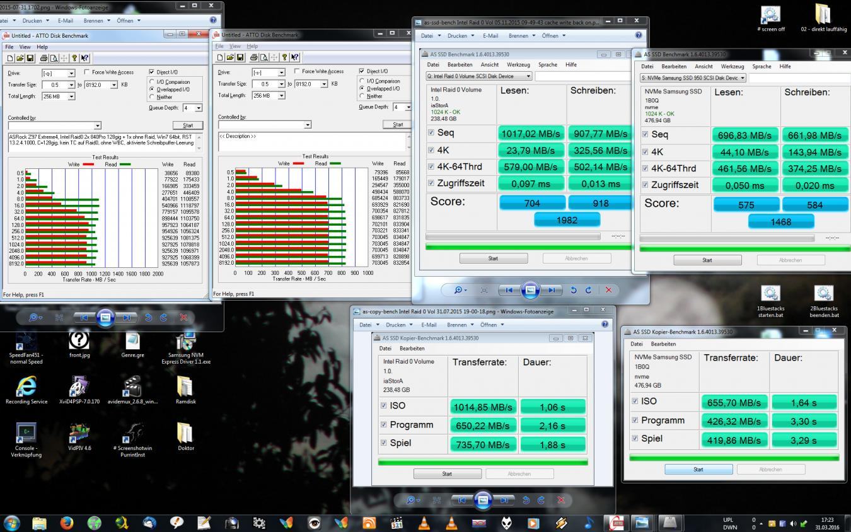The image size is (851, 532).
Task: Open 1Bluestacks starten.bat desktop icon
Action: coord(770,301)
